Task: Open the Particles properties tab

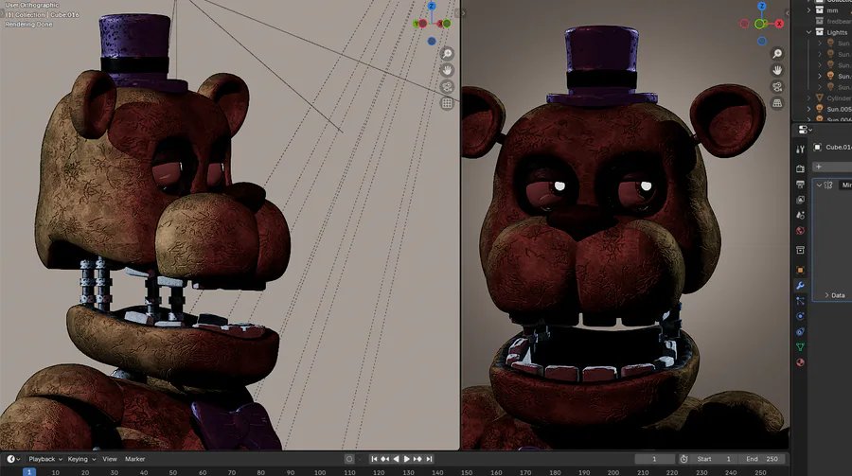Action: (x=800, y=301)
